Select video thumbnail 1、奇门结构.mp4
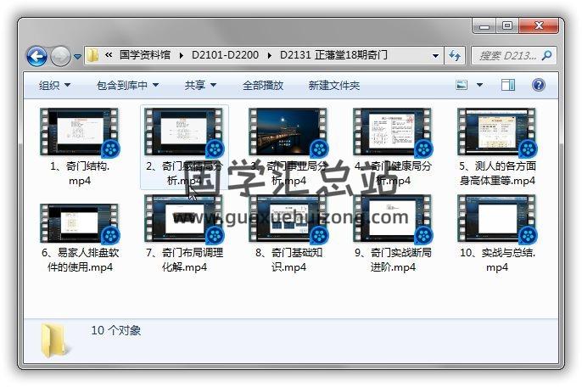Screen dimensions: 582x387 pyautogui.click(x=80, y=132)
